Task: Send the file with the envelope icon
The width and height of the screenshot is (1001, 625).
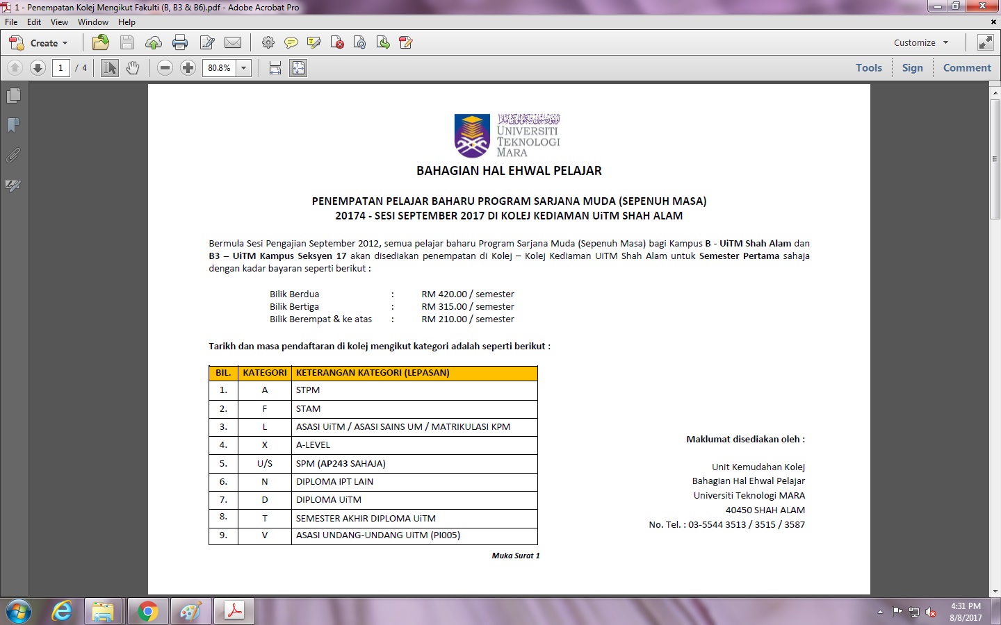Action: pyautogui.click(x=233, y=42)
